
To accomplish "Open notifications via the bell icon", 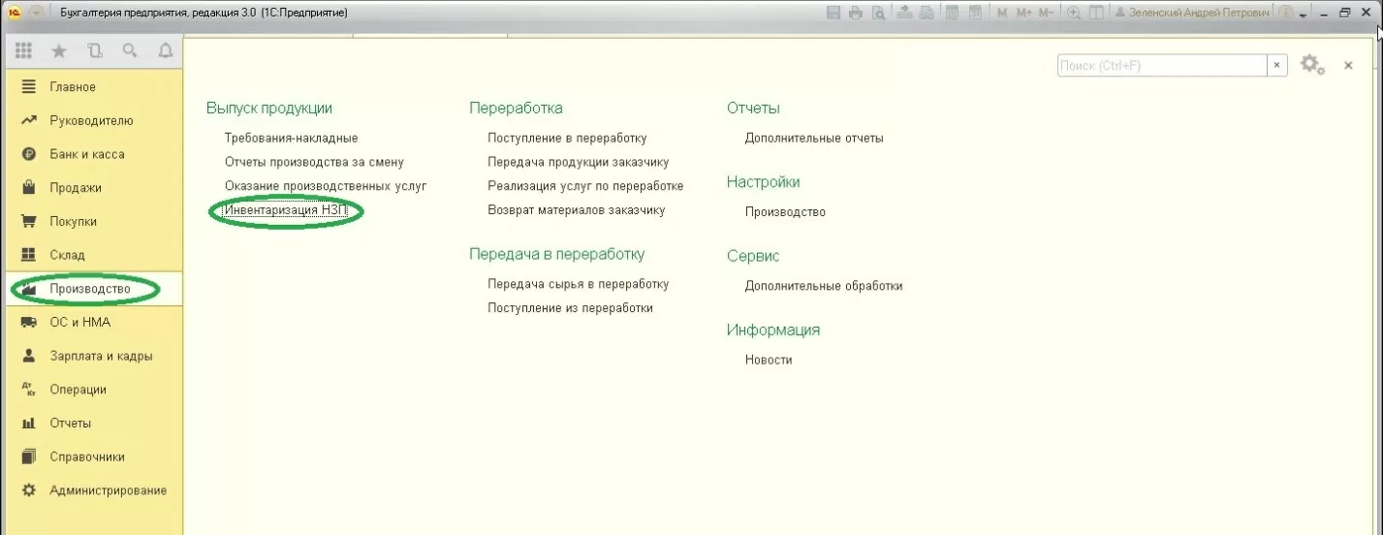I will point(165,51).
